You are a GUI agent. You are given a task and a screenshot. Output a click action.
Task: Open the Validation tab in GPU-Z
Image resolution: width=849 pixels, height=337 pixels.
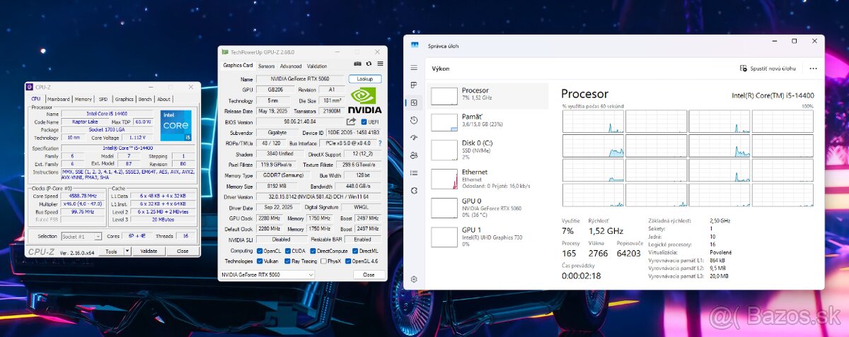317,66
